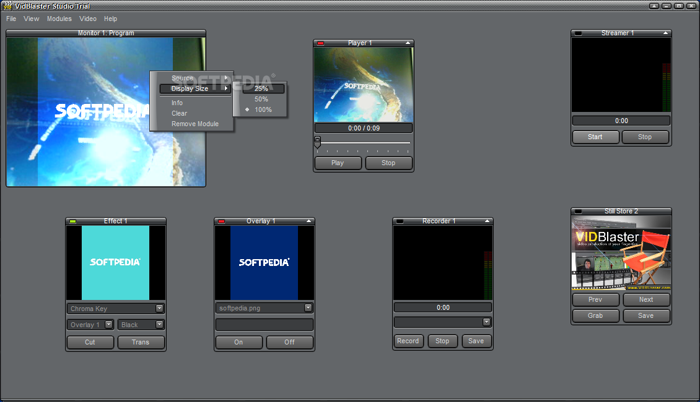Toggle the red indicator on Player 1

pyautogui.click(x=320, y=43)
